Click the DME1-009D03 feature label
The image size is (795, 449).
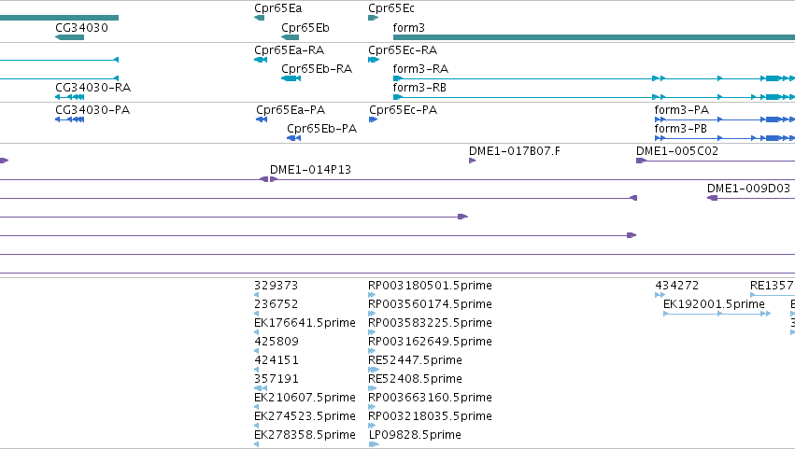coord(748,189)
